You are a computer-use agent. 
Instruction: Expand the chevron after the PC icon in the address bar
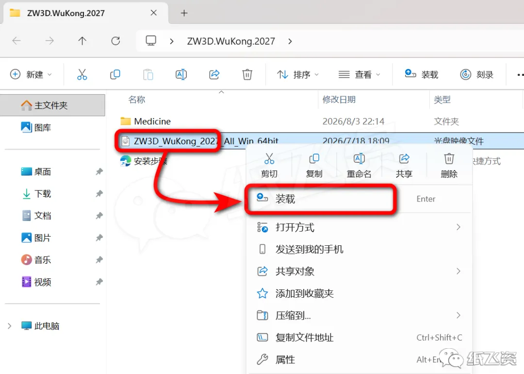(x=171, y=41)
